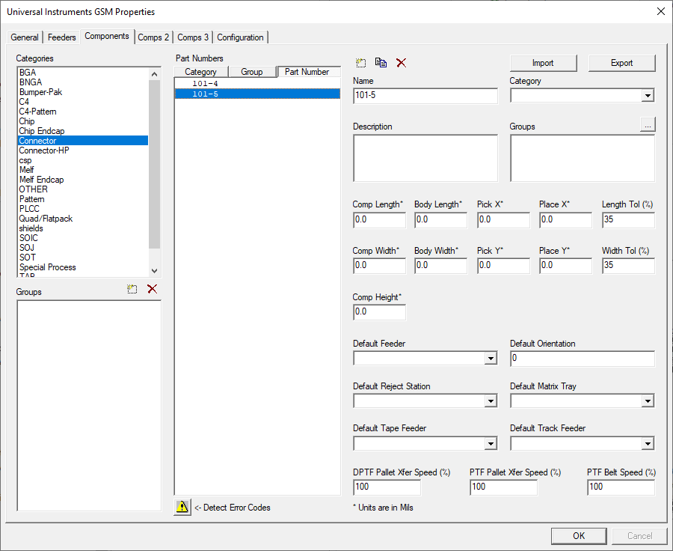
Task: Open the Default Track Feeder dropdown
Action: click(x=648, y=443)
